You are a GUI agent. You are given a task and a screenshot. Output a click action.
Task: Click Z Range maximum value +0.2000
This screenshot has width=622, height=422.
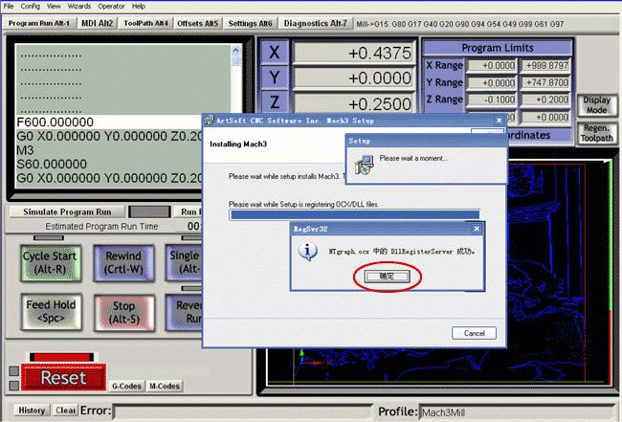click(545, 100)
